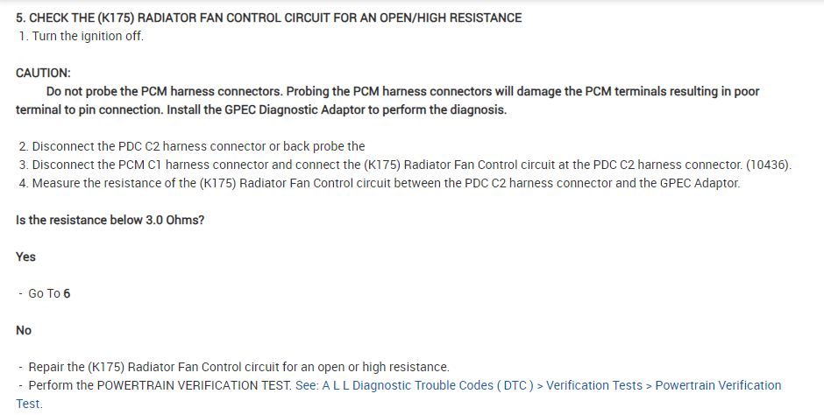The image size is (824, 415).
Task: Open the Powertrain Verification Test link
Action: click(717, 385)
